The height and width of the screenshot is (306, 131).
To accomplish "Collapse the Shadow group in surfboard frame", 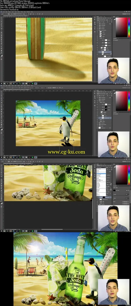I will coord(101,50).
